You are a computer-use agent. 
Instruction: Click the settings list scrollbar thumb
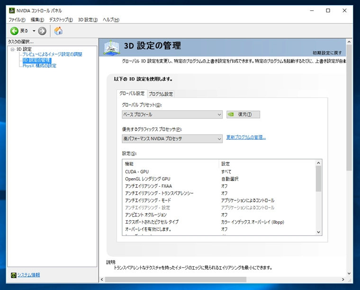pyautogui.click(x=318, y=179)
